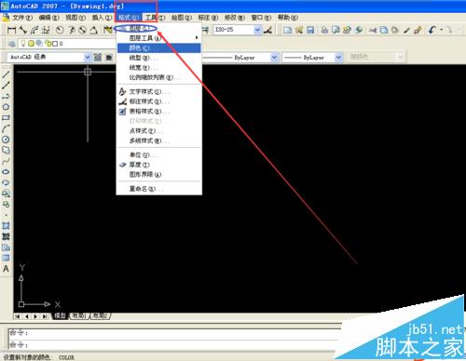This screenshot has width=466, height=361.
Task: Open the Layer Properties Manager icon
Action: 11,44
